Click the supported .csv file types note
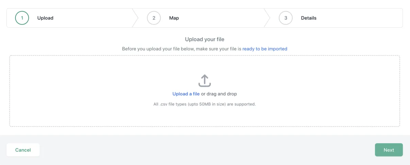This screenshot has width=410, height=165. click(205, 104)
